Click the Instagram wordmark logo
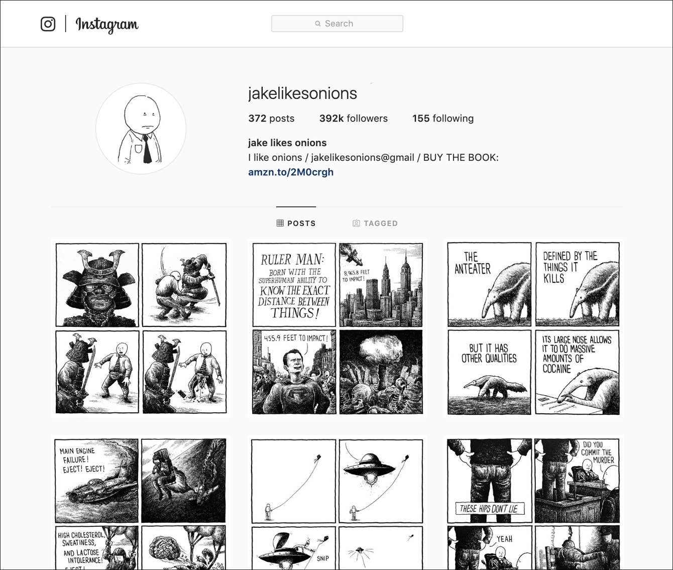This screenshot has height=570, width=673. [107, 25]
